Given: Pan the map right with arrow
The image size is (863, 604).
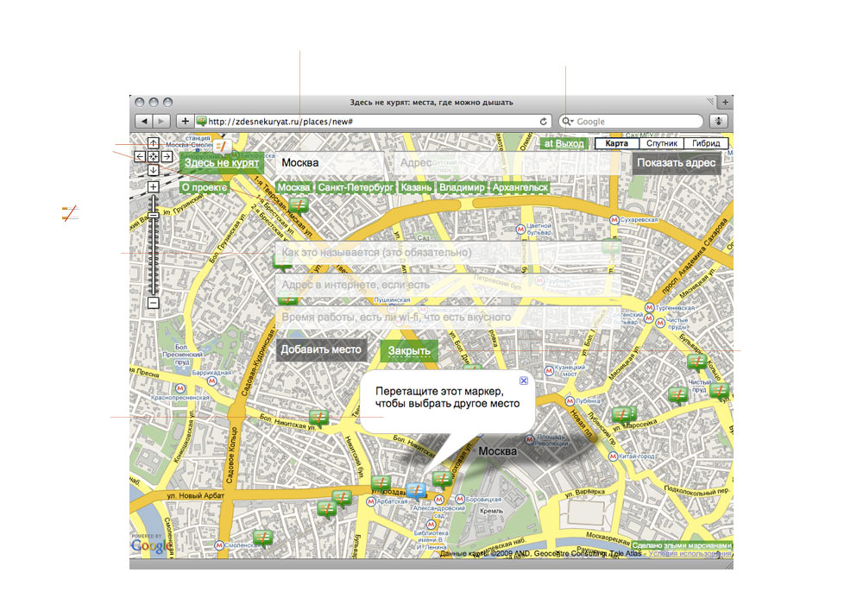Looking at the screenshot, I should coord(166,157).
